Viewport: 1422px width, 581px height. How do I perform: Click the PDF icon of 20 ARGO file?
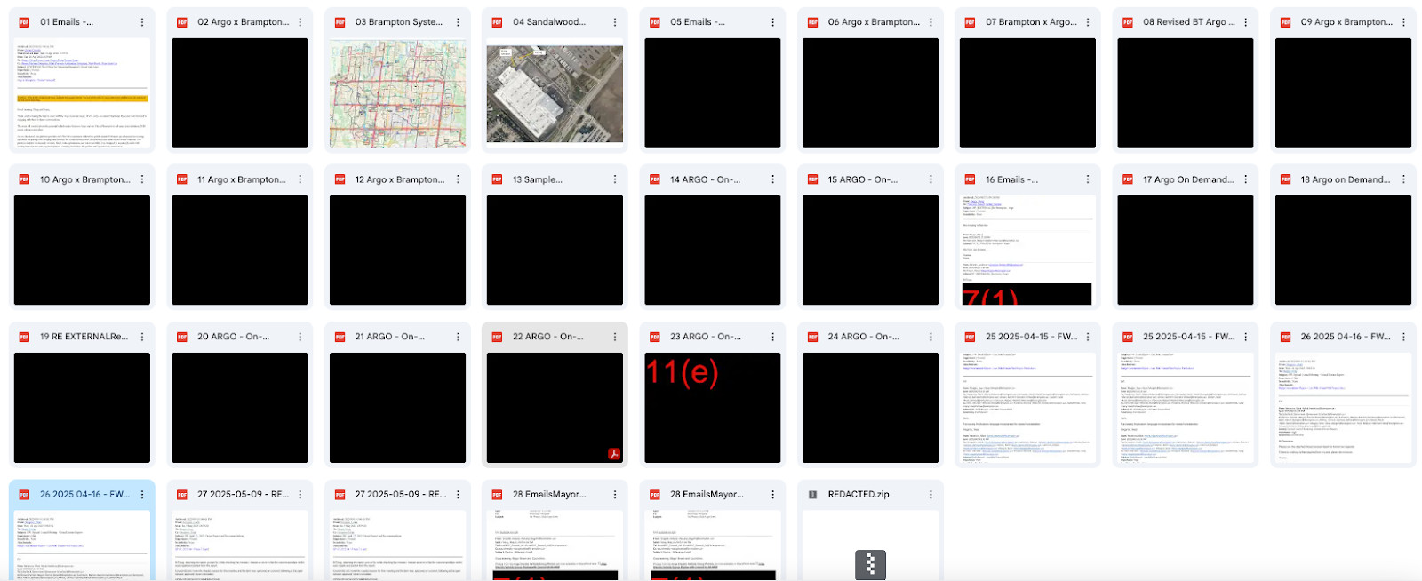point(181,337)
